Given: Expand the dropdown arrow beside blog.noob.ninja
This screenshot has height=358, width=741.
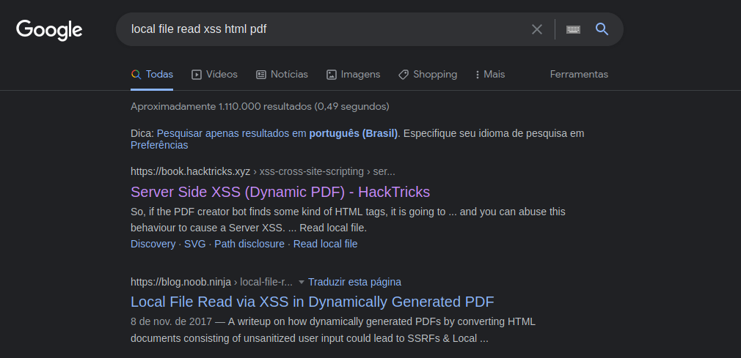Looking at the screenshot, I should tap(302, 282).
